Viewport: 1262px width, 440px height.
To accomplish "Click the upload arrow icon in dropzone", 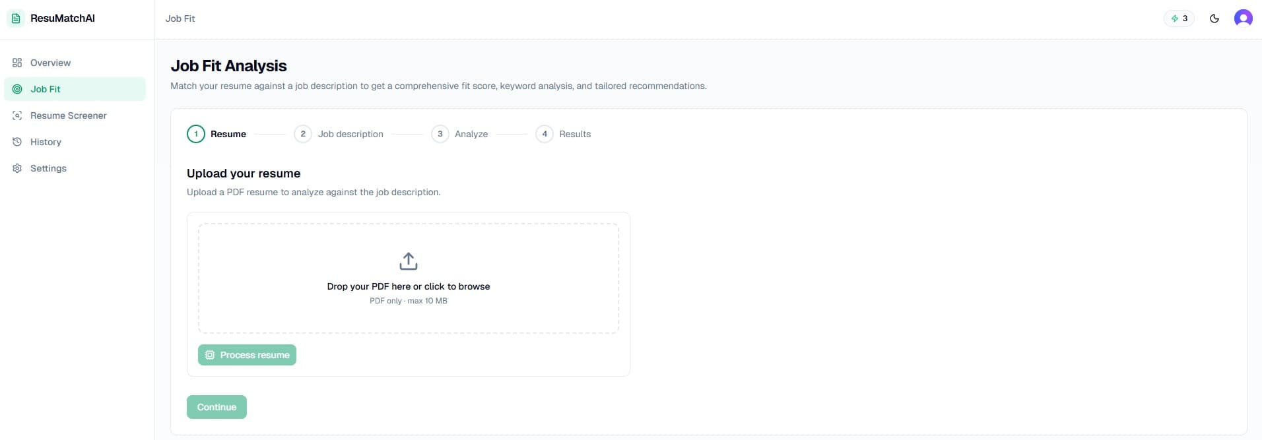I will coord(409,261).
